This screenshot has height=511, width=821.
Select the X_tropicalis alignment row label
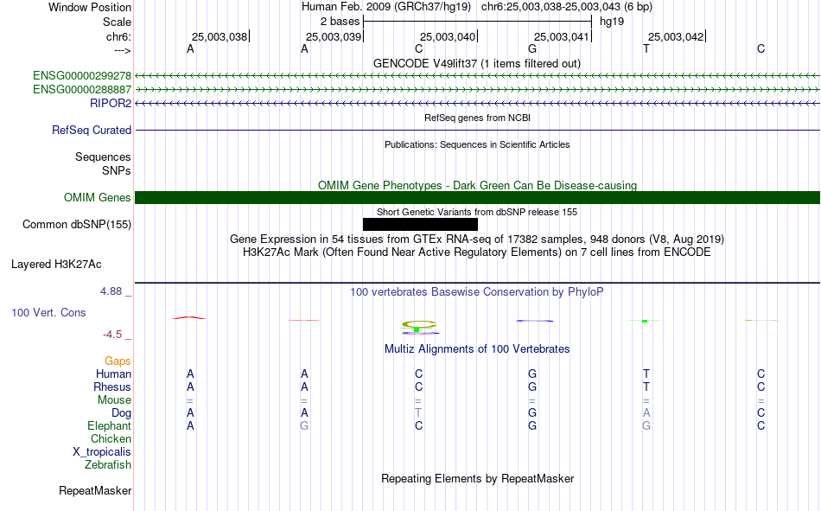coord(102,452)
